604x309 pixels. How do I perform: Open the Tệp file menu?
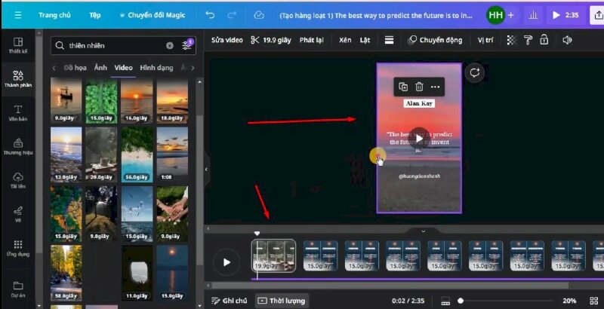(95, 15)
